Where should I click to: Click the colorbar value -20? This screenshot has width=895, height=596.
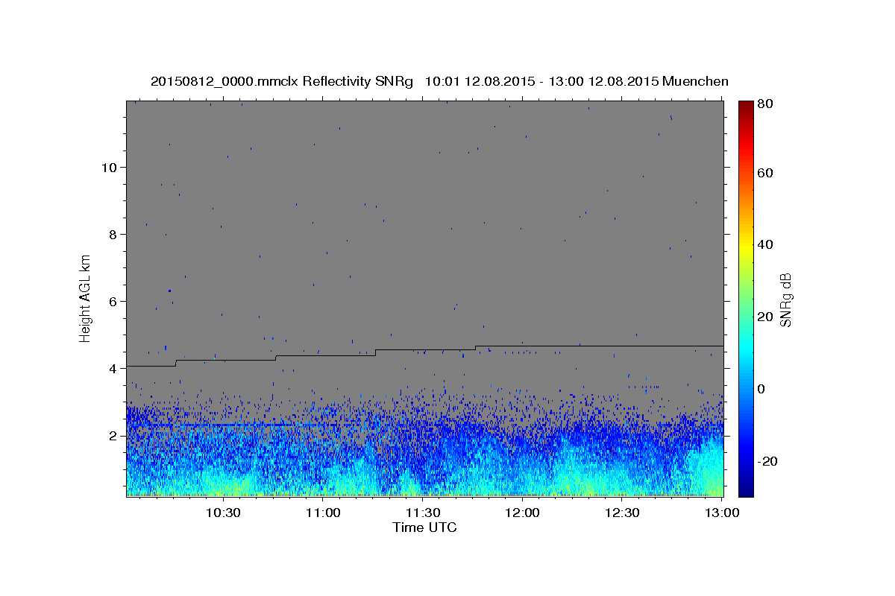tap(767, 461)
